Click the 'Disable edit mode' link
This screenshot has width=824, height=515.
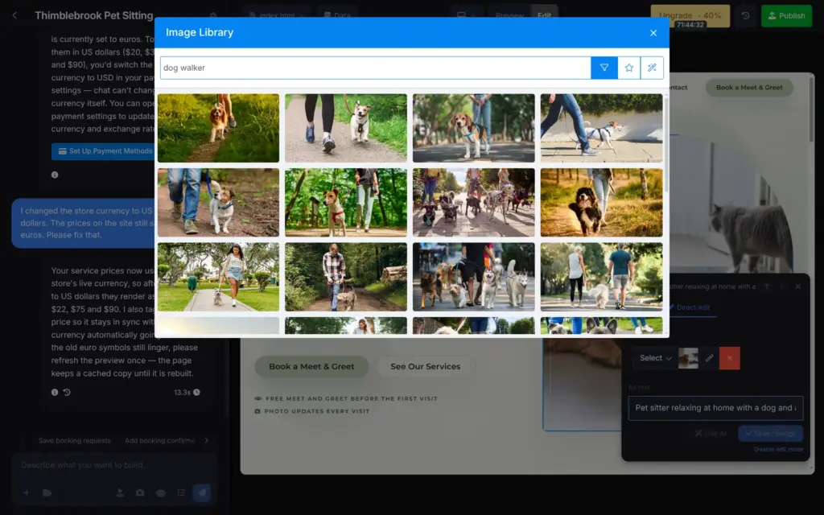pyautogui.click(x=778, y=450)
